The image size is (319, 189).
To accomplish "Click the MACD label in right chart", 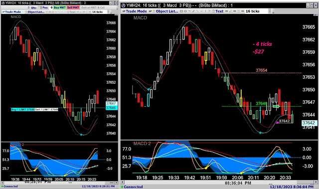I will (140, 18).
